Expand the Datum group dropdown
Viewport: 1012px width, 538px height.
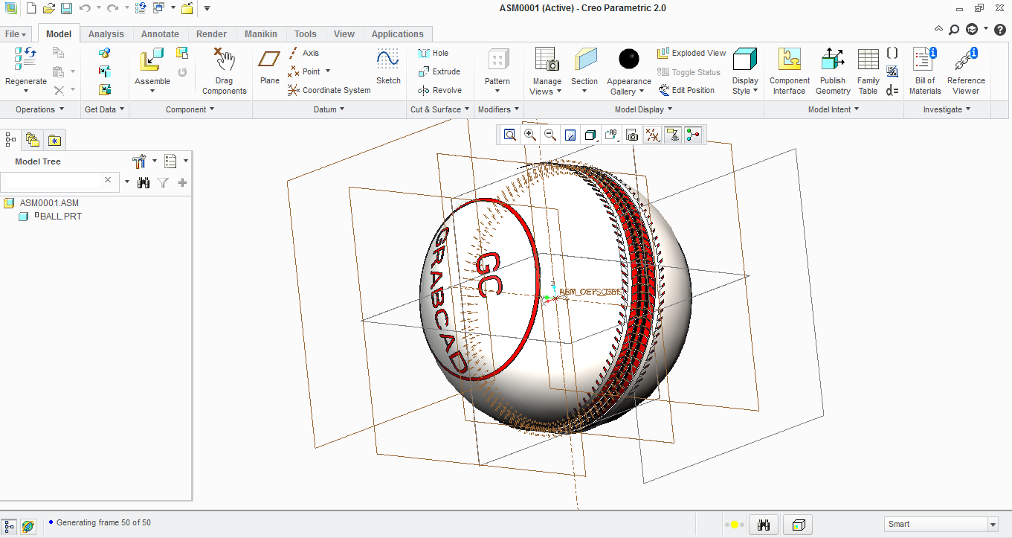click(329, 109)
